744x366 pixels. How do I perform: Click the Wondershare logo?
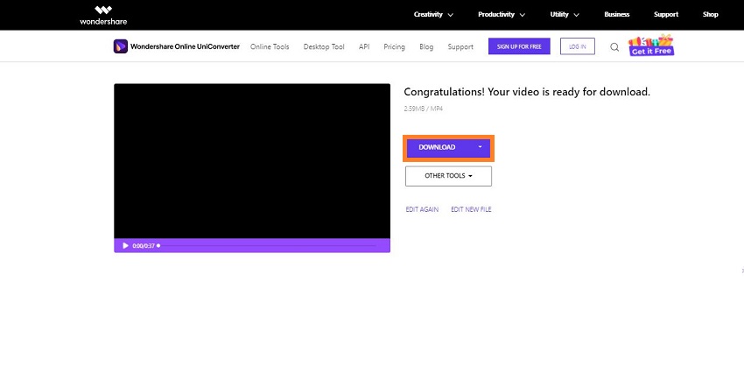click(x=103, y=15)
